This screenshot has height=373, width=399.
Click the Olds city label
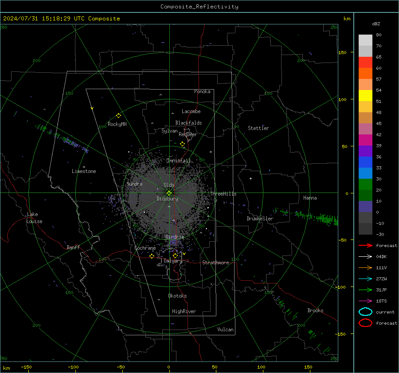169,185
